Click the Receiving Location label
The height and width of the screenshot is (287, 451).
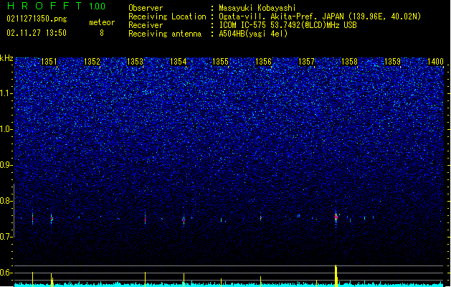tap(167, 17)
